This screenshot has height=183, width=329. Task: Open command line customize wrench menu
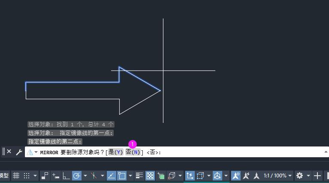[19, 152]
